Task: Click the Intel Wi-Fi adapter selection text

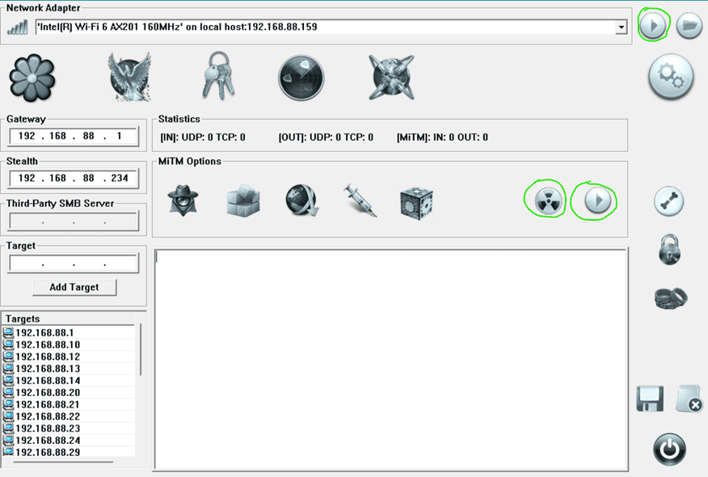Action: pyautogui.click(x=177, y=27)
